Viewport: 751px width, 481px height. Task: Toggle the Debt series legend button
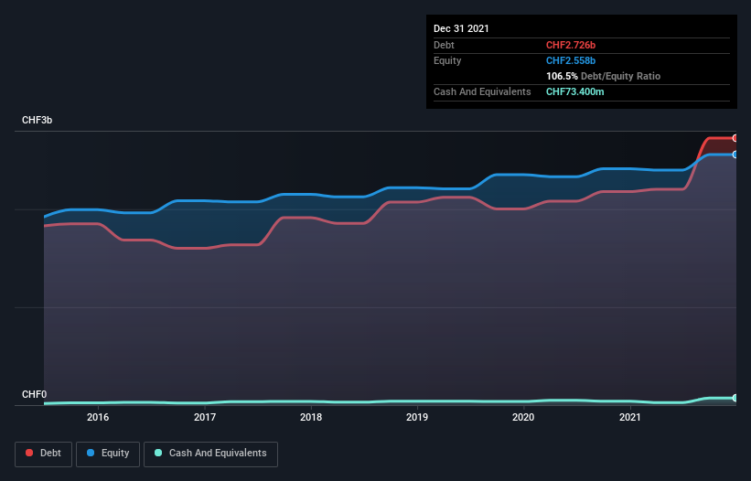[44, 454]
